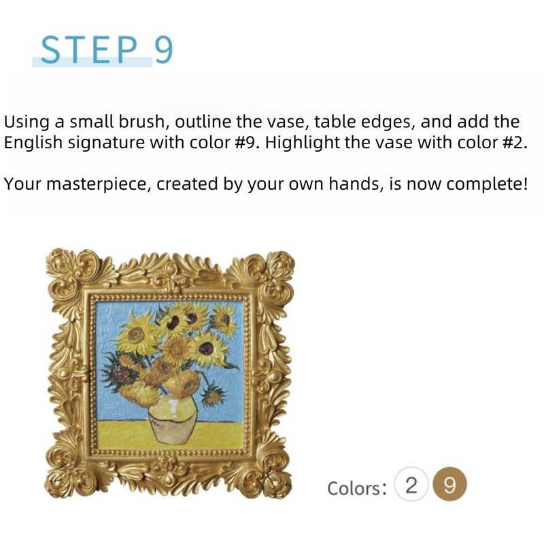Select the white color #2 swatch
The image size is (544, 544).
[x=411, y=486]
